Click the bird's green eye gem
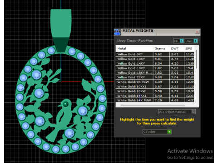218x163 pixels. 65,104
